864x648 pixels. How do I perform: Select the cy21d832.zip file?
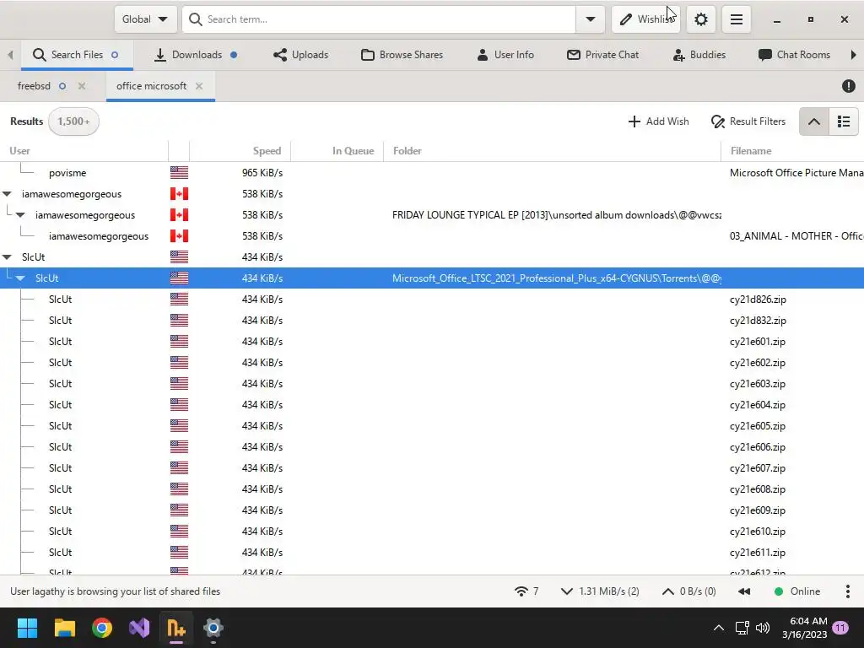click(432, 321)
